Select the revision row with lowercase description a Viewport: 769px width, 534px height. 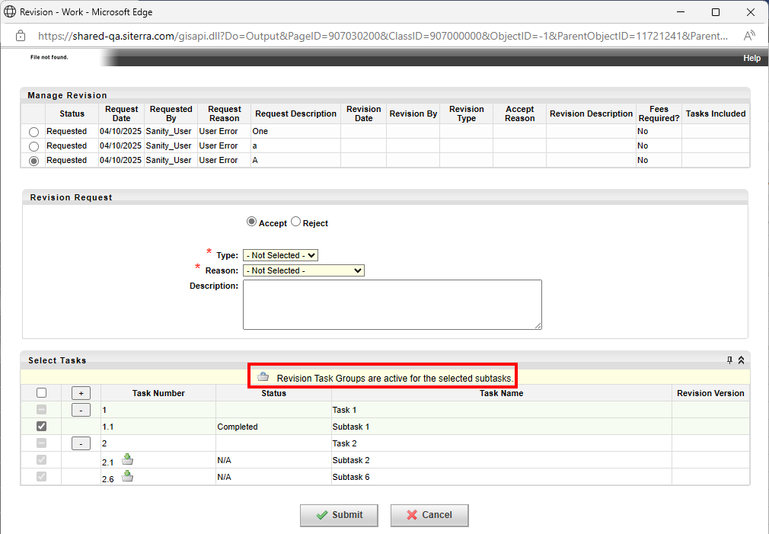click(x=34, y=146)
